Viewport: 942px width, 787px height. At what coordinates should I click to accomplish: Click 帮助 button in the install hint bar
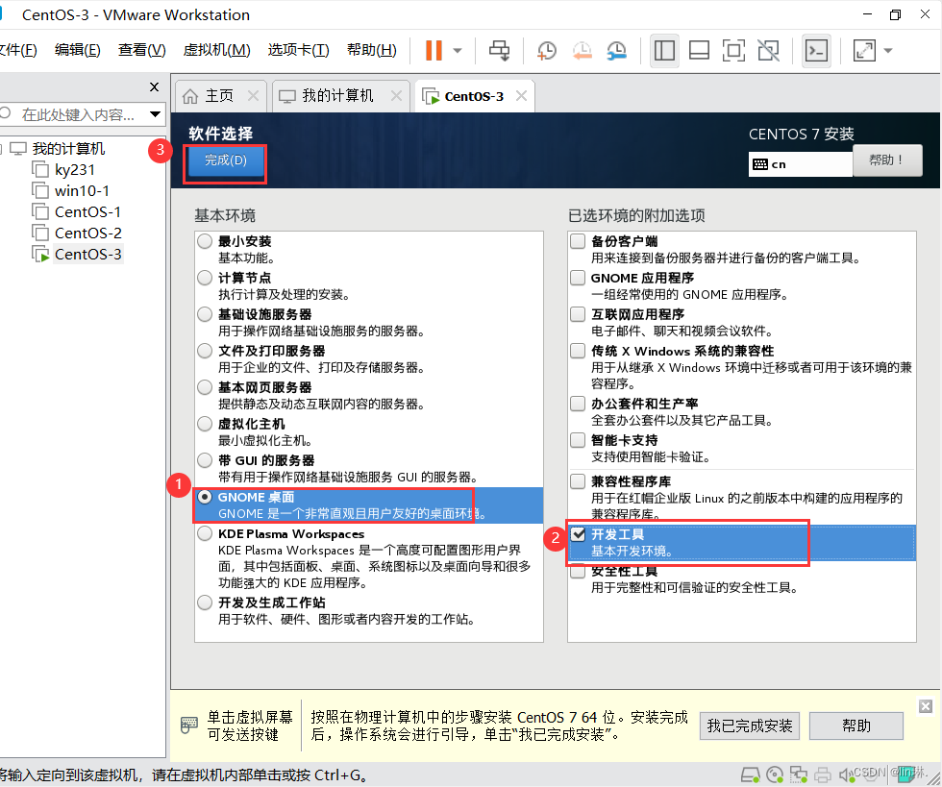point(856,726)
